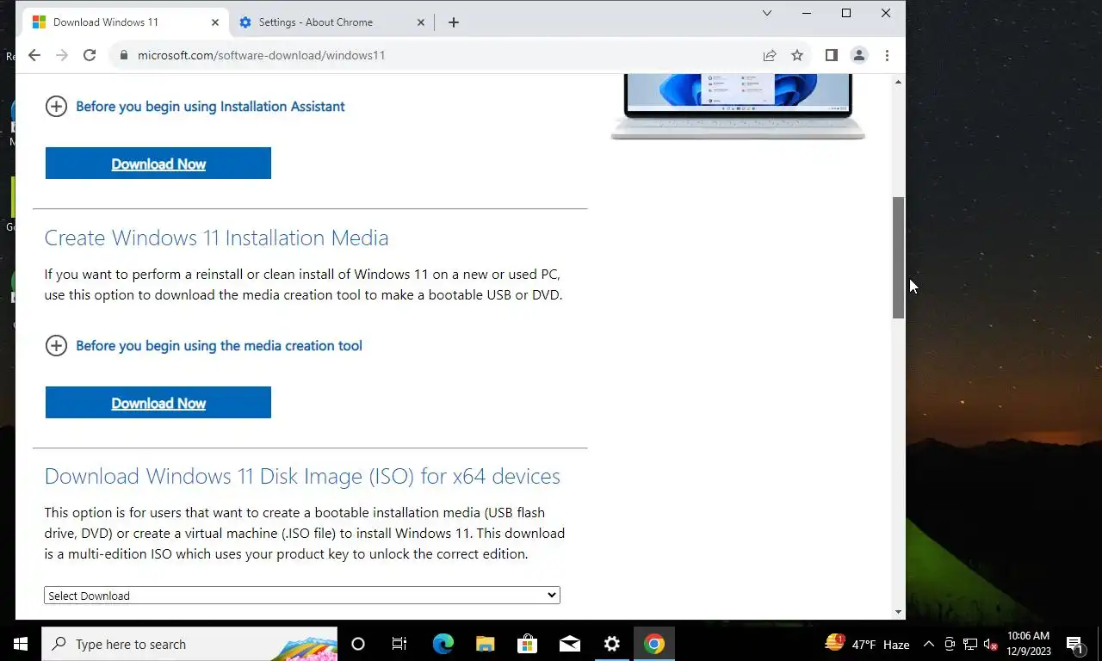The width and height of the screenshot is (1102, 661).
Task: Click the address bar URL
Action: pos(261,55)
